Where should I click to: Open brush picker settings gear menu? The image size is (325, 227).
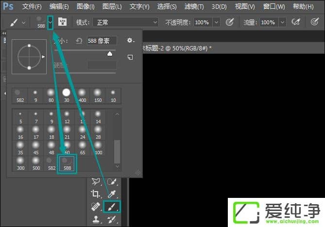(130, 41)
